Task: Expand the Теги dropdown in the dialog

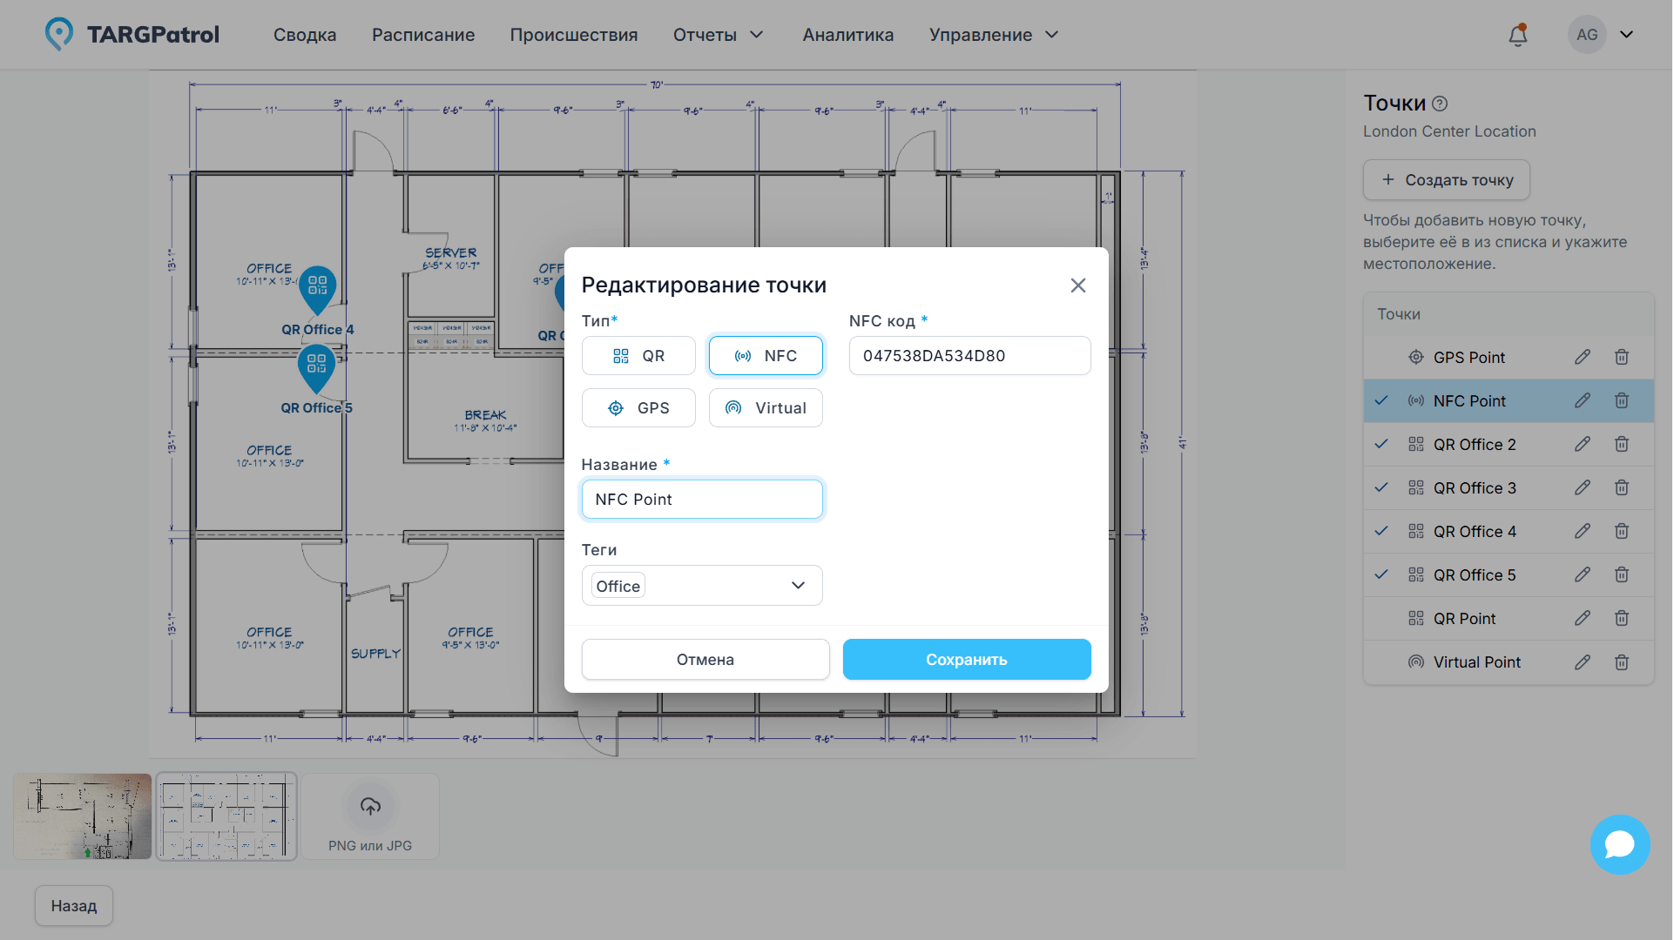Action: tap(797, 585)
